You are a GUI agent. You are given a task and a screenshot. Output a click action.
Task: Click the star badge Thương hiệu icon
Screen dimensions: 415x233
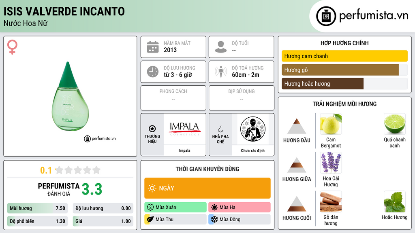pyautogui.click(x=152, y=129)
